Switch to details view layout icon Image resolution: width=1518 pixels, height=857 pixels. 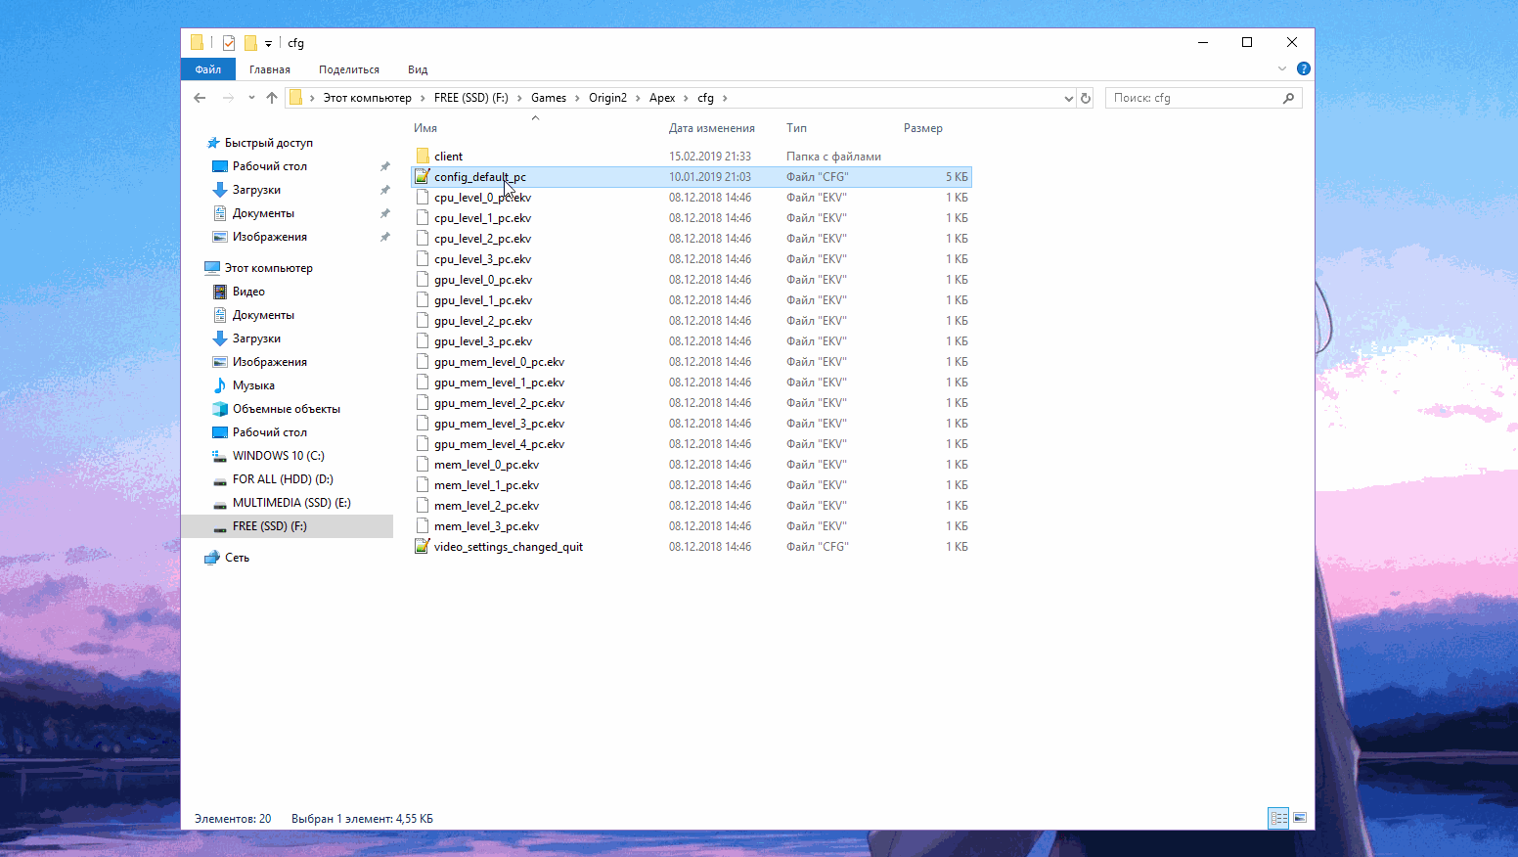coord(1278,818)
